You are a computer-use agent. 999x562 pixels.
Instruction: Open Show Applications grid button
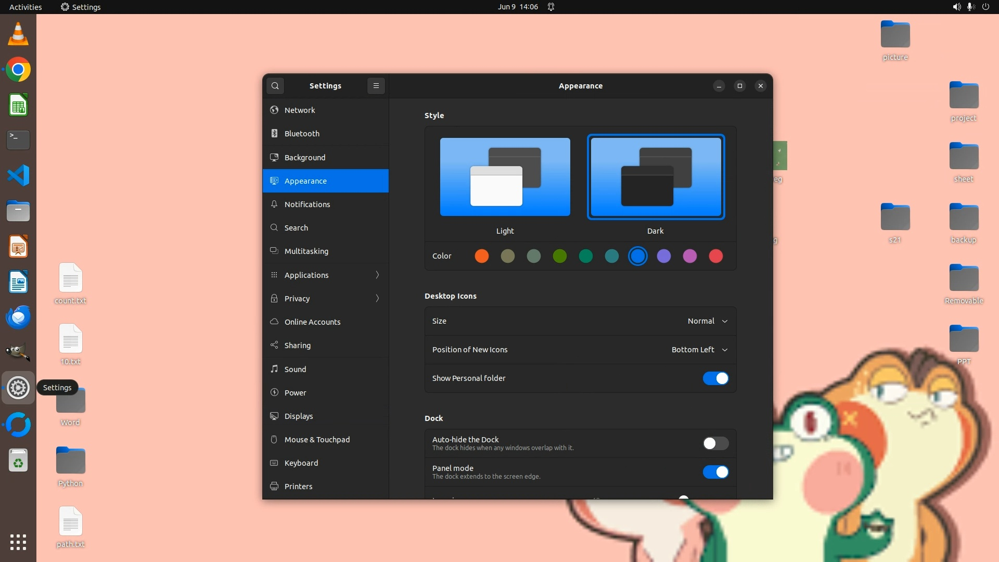coord(18,542)
